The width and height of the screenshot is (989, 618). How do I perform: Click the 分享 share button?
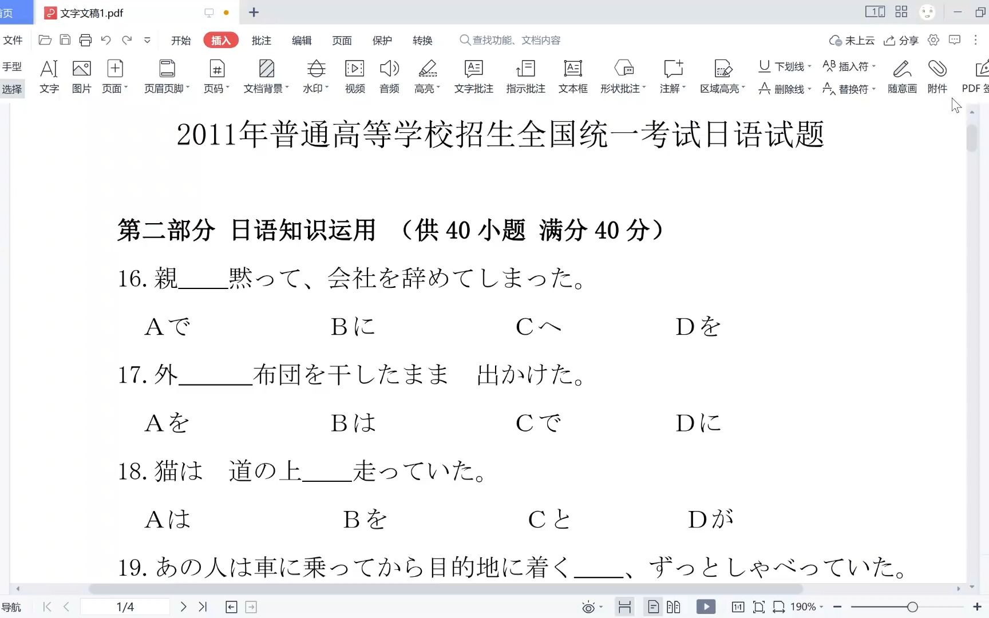(901, 40)
